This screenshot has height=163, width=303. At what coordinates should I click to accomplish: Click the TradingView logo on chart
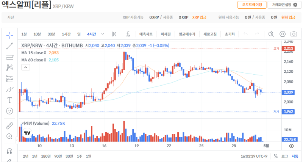27,133
